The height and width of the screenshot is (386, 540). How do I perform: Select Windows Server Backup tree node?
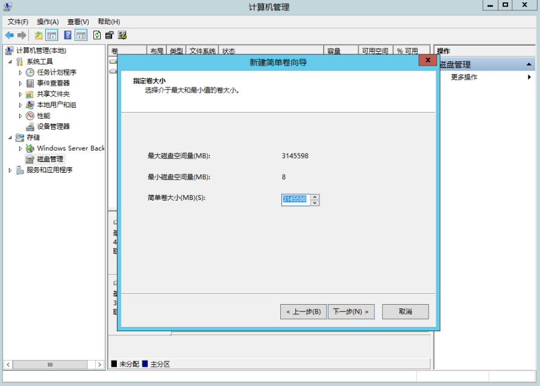coord(71,148)
